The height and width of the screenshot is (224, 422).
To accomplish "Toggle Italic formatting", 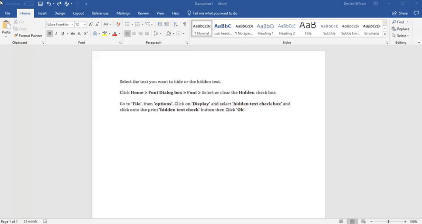I will (x=56, y=33).
